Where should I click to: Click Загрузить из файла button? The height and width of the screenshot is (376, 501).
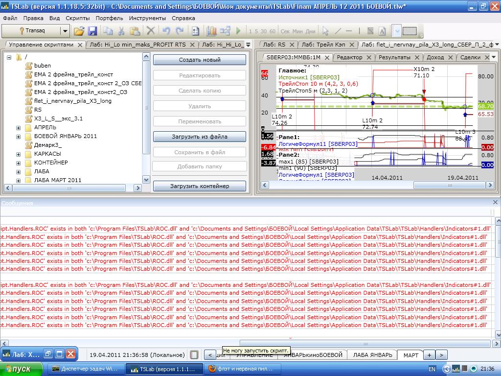(x=200, y=137)
